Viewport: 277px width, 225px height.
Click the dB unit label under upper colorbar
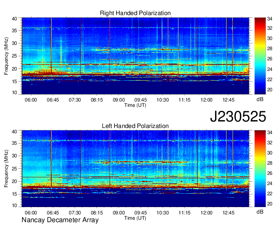tap(260, 99)
